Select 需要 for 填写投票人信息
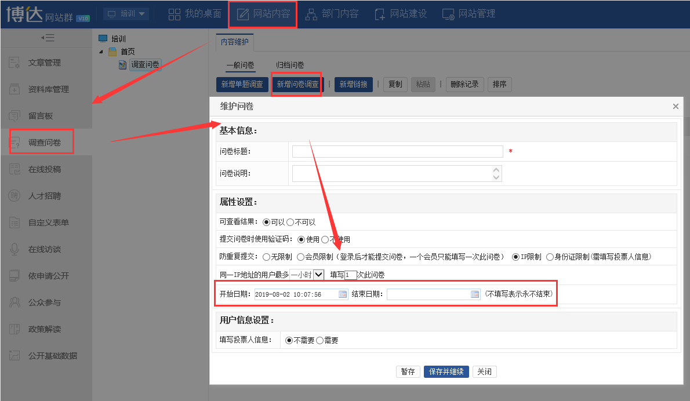The image size is (690, 401). pyautogui.click(x=319, y=341)
